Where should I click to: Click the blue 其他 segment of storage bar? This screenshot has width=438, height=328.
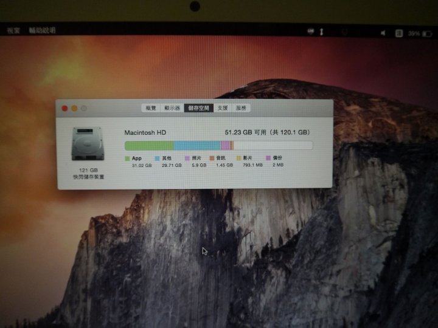point(197,146)
